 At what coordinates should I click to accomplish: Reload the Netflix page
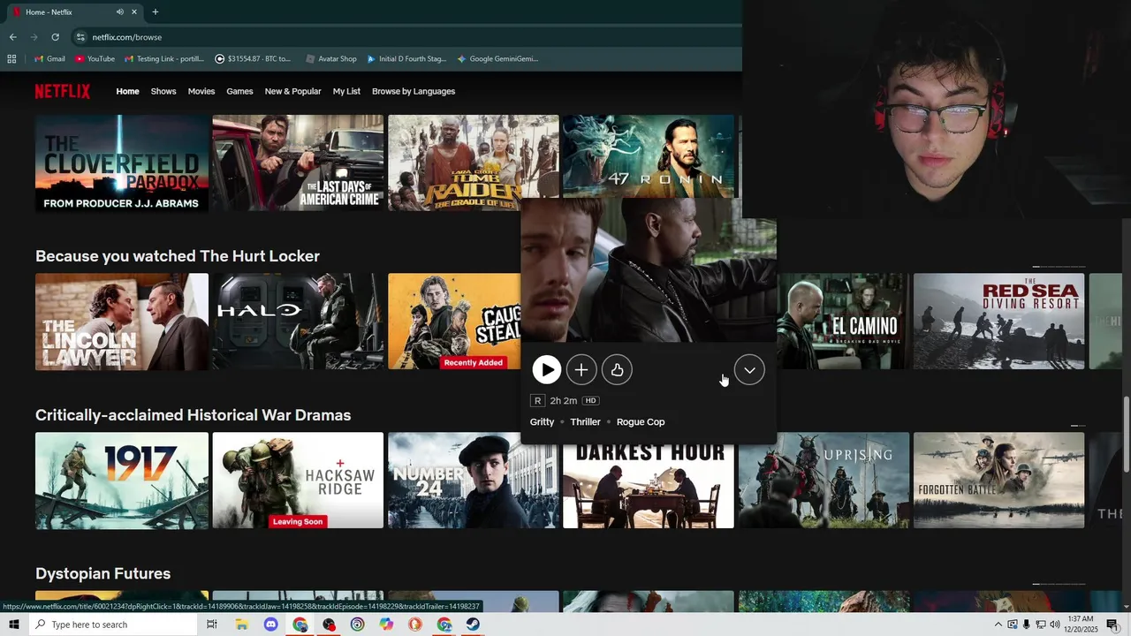coord(55,37)
